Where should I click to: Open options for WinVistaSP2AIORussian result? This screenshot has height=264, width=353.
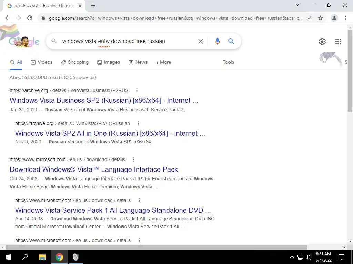coord(139,123)
